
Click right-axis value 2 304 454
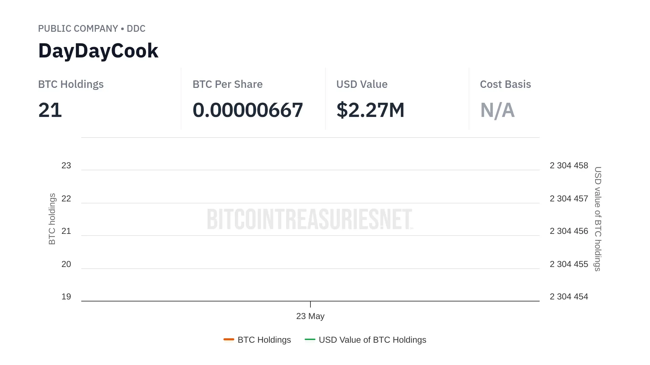[569, 297]
